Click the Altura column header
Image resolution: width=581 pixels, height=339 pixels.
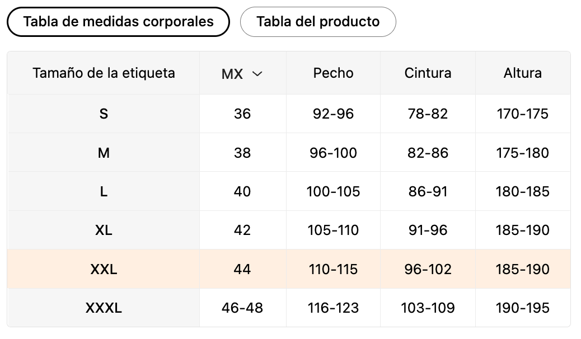coord(522,73)
